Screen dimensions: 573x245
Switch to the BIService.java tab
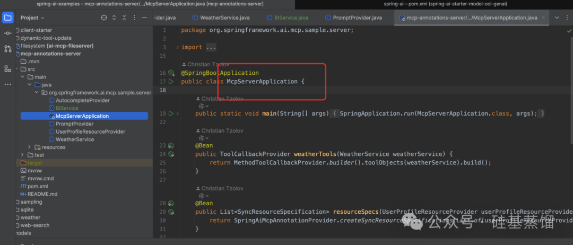(287, 17)
